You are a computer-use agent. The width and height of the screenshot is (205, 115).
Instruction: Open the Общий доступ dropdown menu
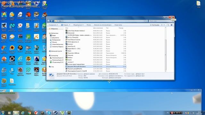(78, 25)
